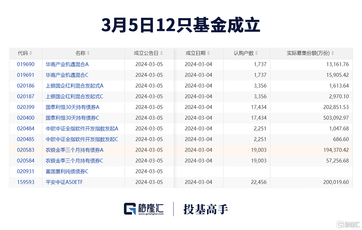Open fund code 020583
Screen dimensions: 362x230
pos(26,150)
